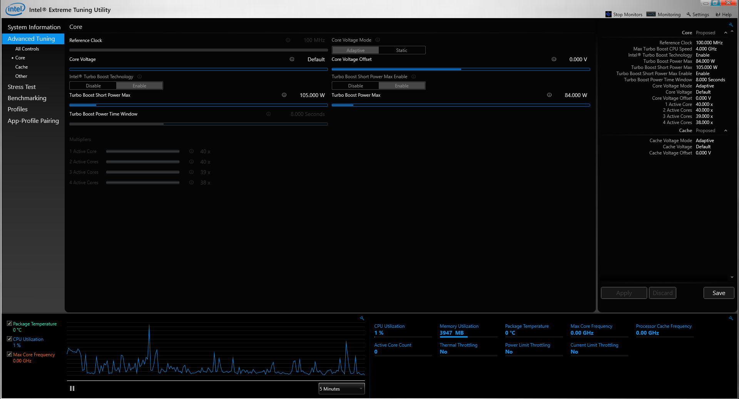Viewport: 739px width, 399px height.
Task: Set Core Voltage Mode to Static
Action: pos(402,50)
